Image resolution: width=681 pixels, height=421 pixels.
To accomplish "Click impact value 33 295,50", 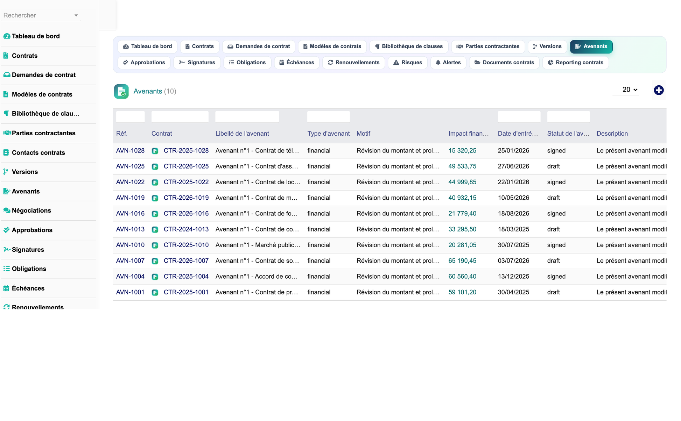I will click(x=462, y=229).
